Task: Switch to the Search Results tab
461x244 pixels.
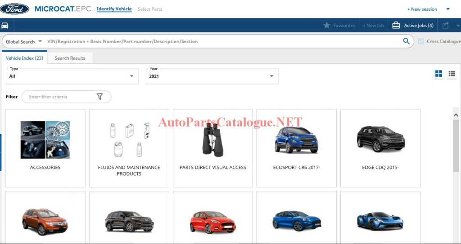Action: [x=70, y=58]
